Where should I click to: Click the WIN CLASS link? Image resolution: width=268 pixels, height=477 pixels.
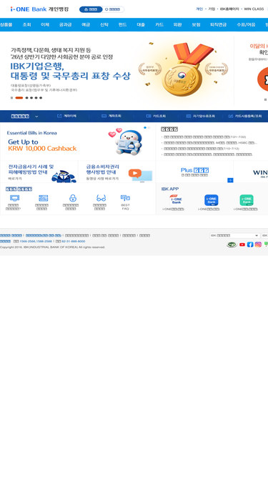click(x=254, y=9)
